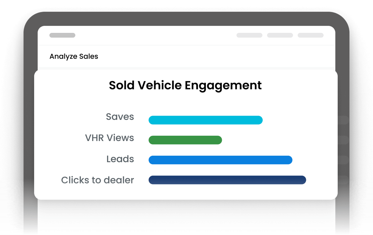Click the Leads label
373x235 pixels.
pos(120,159)
